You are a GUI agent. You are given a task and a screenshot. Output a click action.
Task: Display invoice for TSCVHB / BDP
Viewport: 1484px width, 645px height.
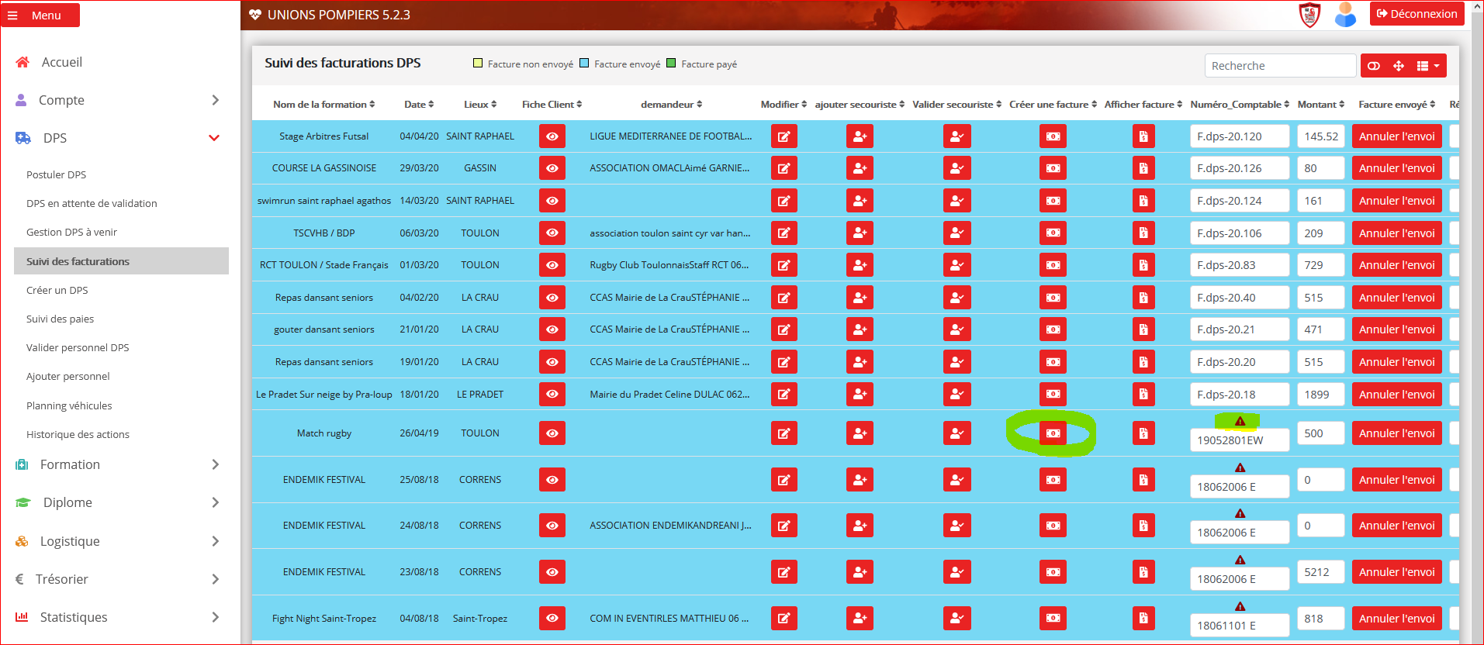pyautogui.click(x=1143, y=233)
